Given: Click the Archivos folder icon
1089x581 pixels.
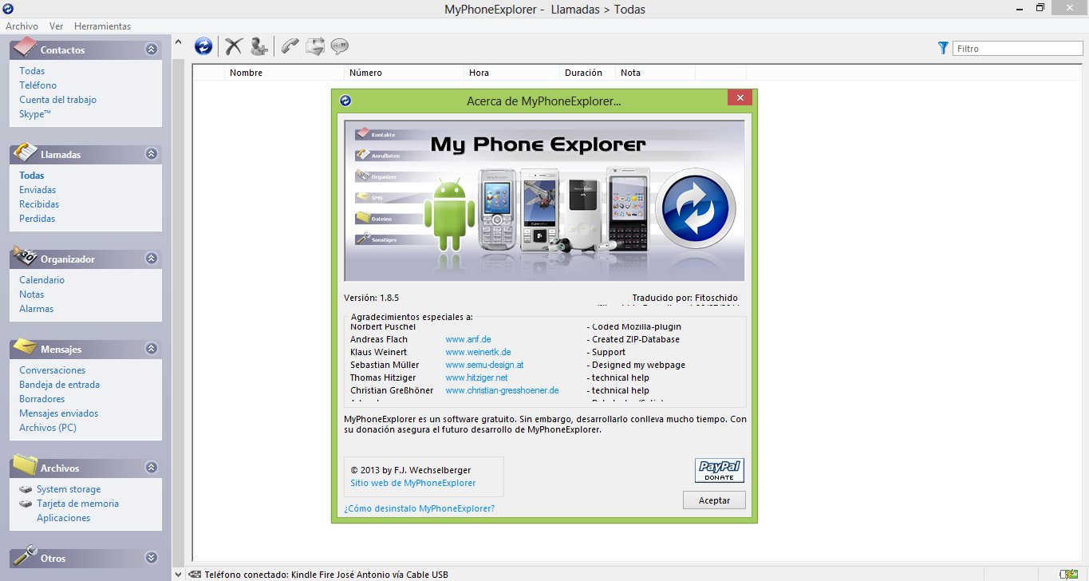Looking at the screenshot, I should [25, 464].
